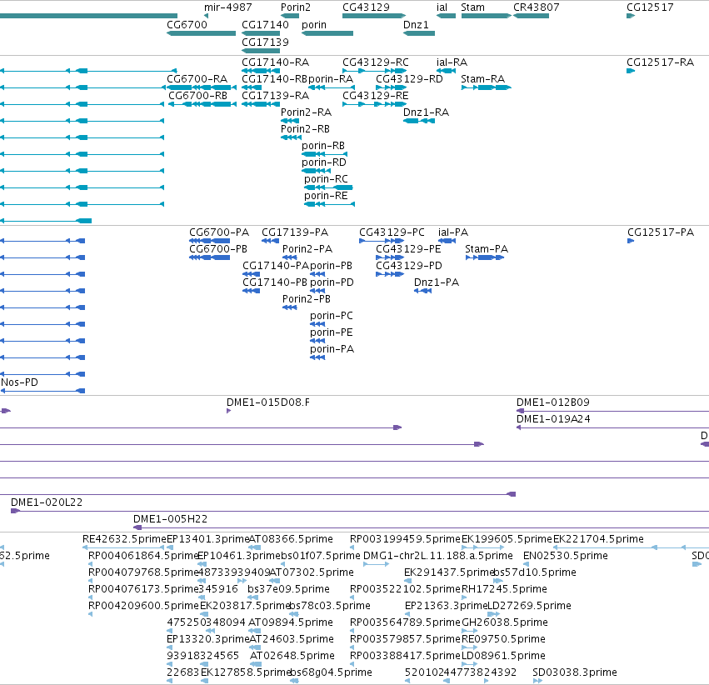
Task: Select protein porin-PA
Action: [x=317, y=358]
